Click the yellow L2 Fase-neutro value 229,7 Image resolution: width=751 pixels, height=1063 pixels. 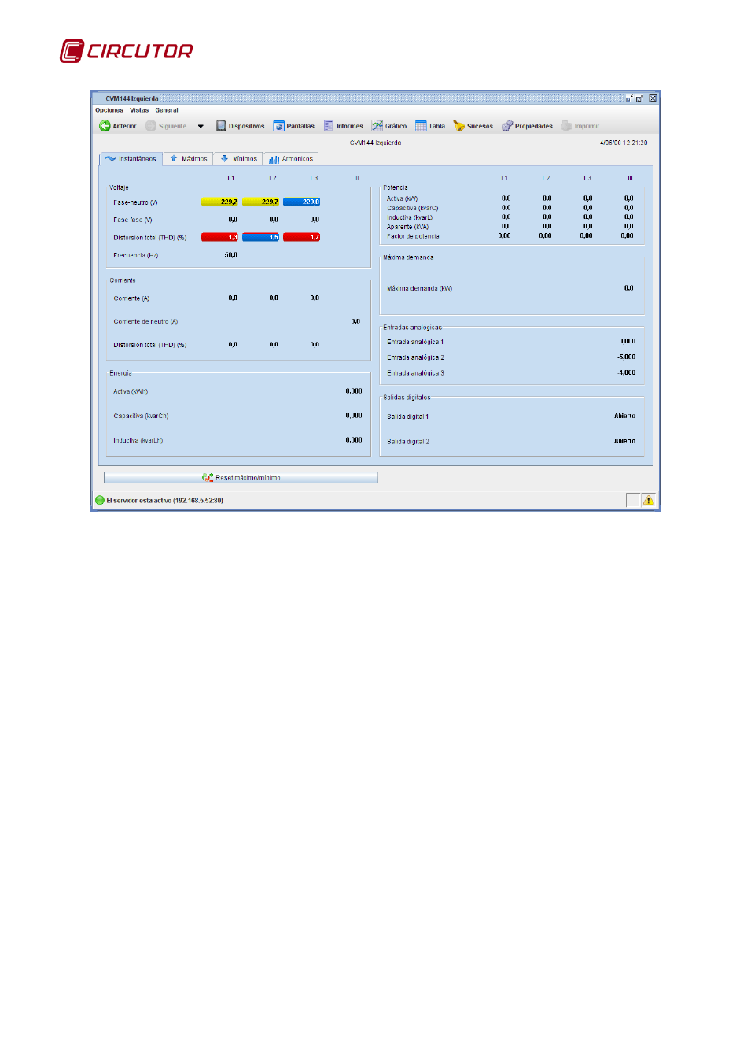[260, 202]
